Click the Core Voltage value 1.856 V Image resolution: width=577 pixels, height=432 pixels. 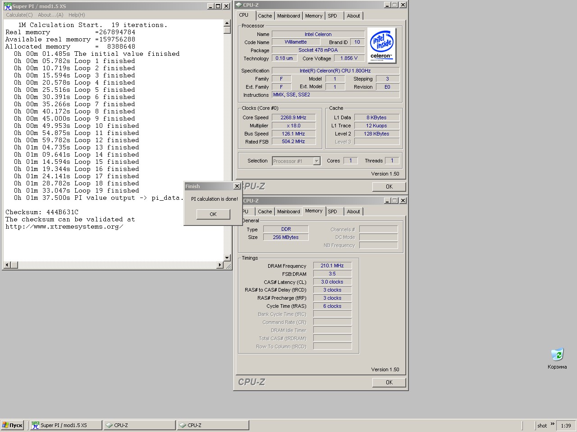pos(349,58)
